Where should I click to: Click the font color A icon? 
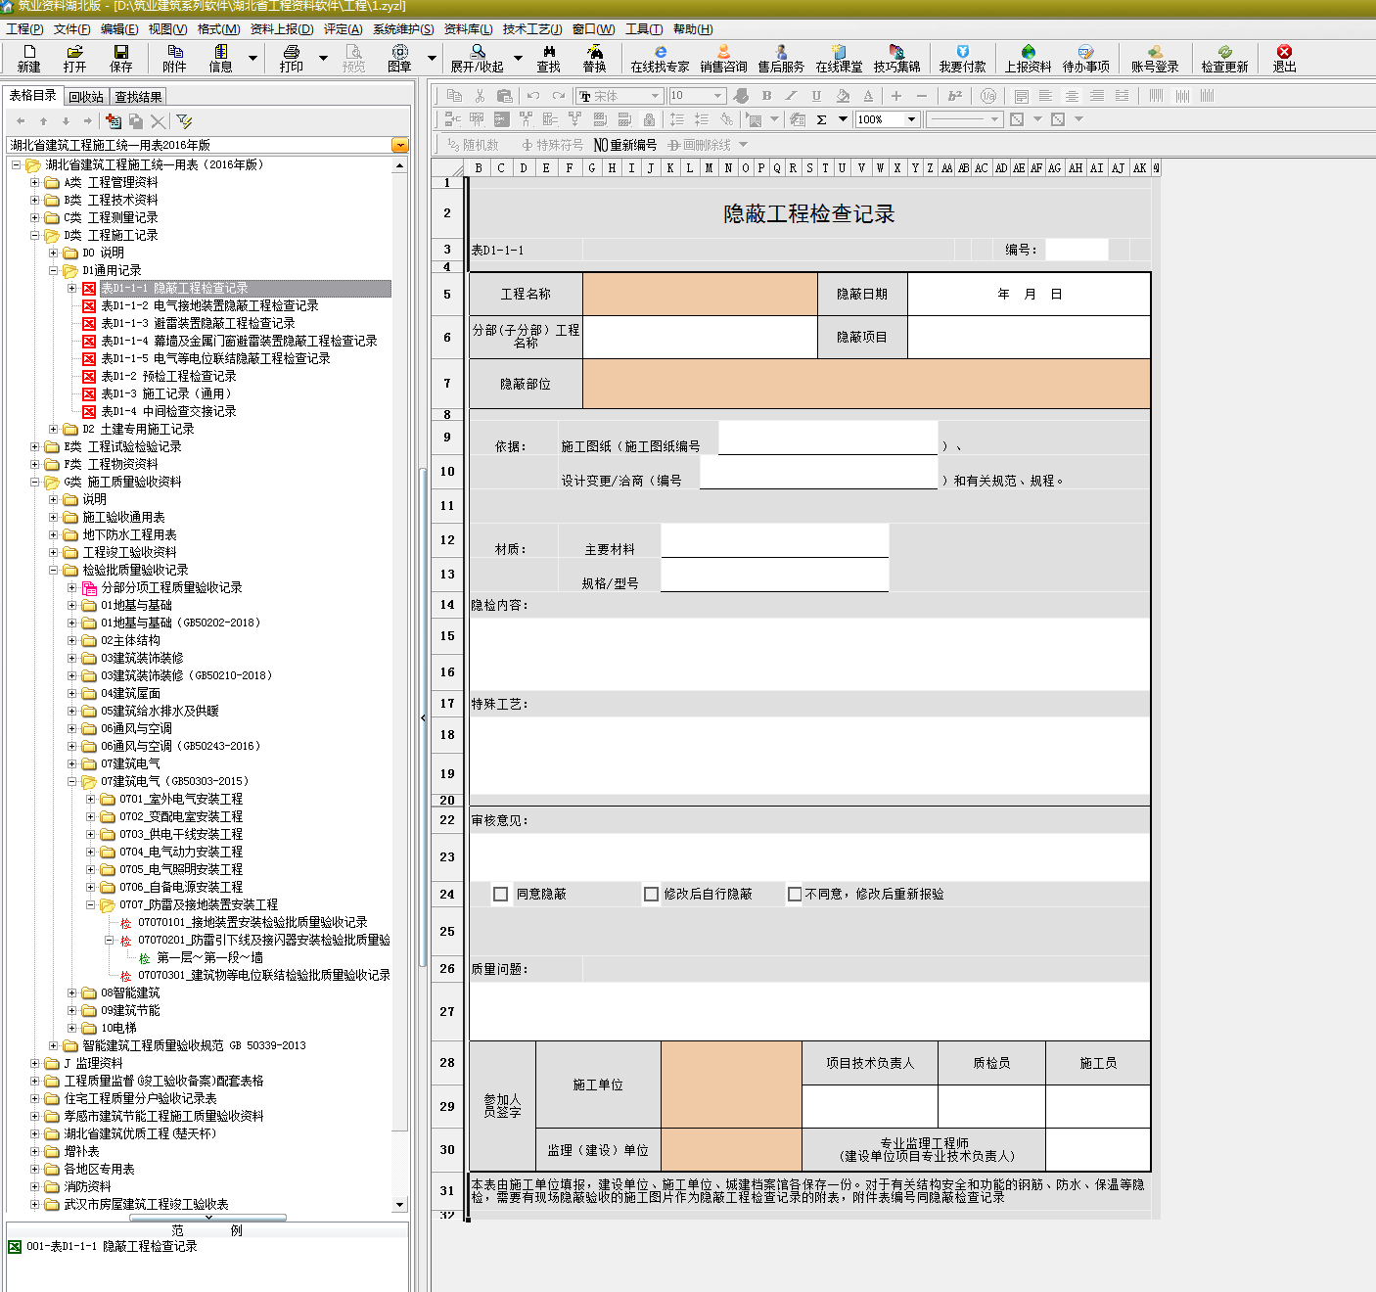[x=868, y=96]
